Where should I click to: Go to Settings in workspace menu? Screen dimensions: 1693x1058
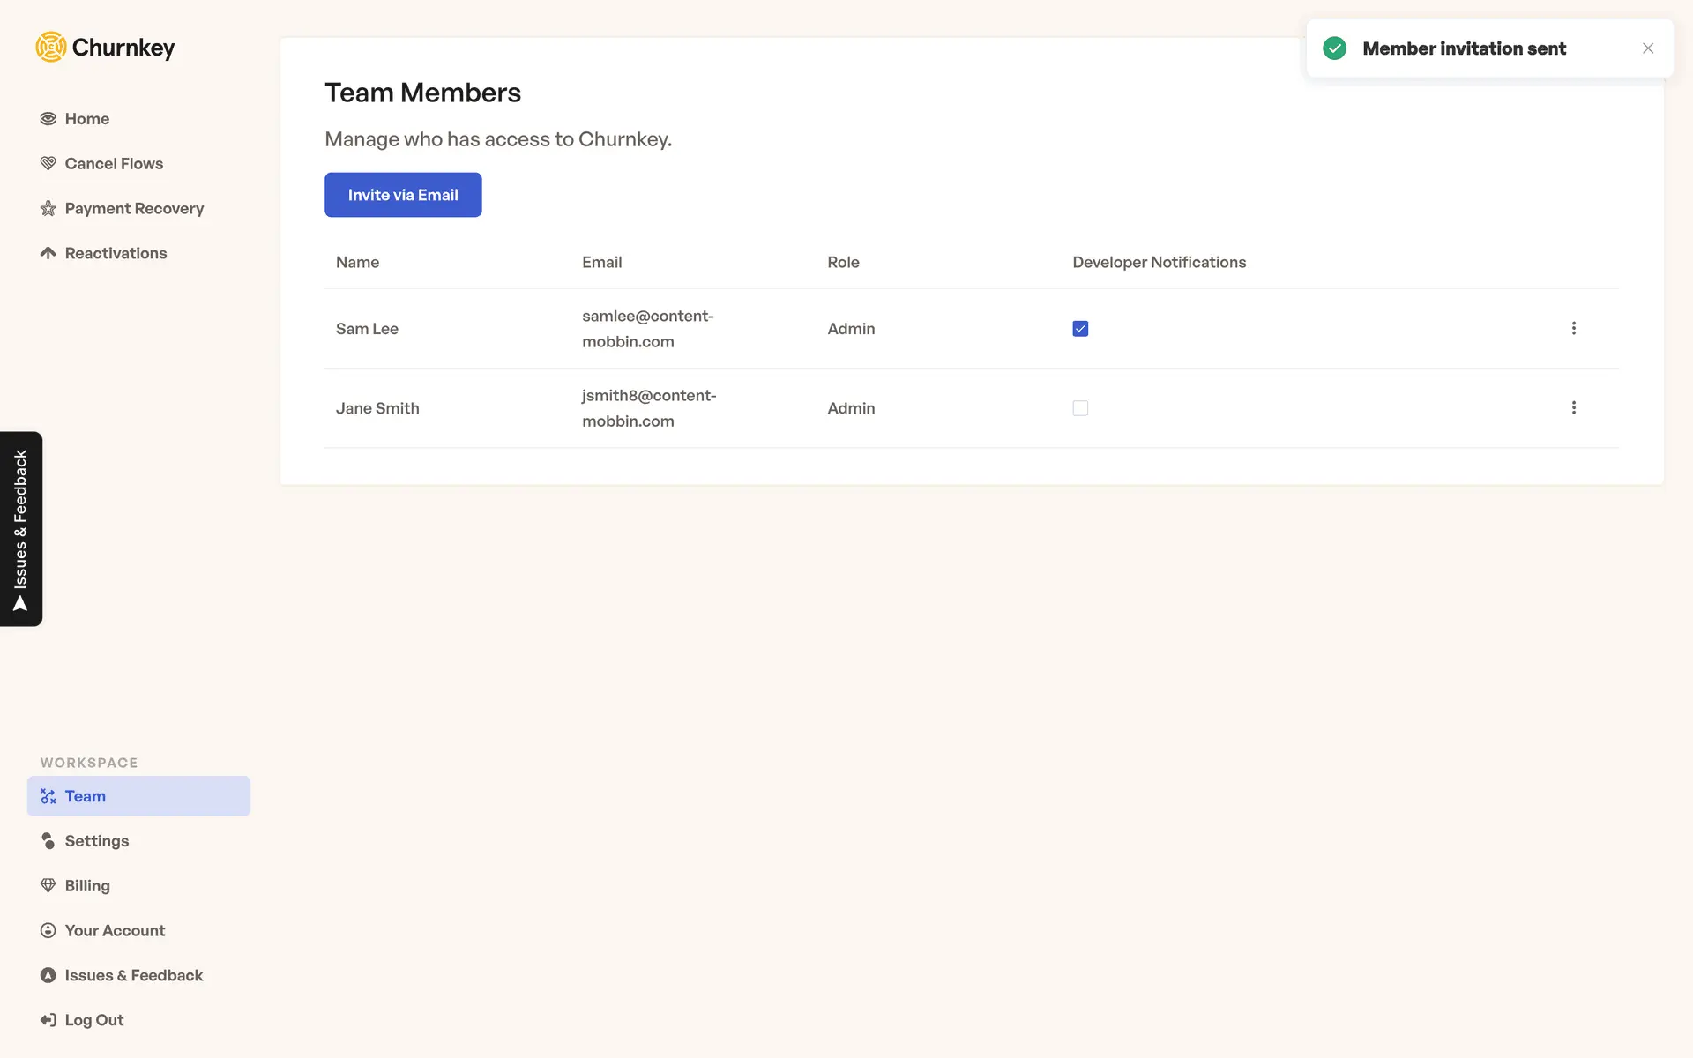click(96, 841)
